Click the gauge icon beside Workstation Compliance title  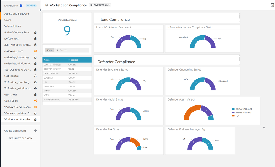[47, 5]
